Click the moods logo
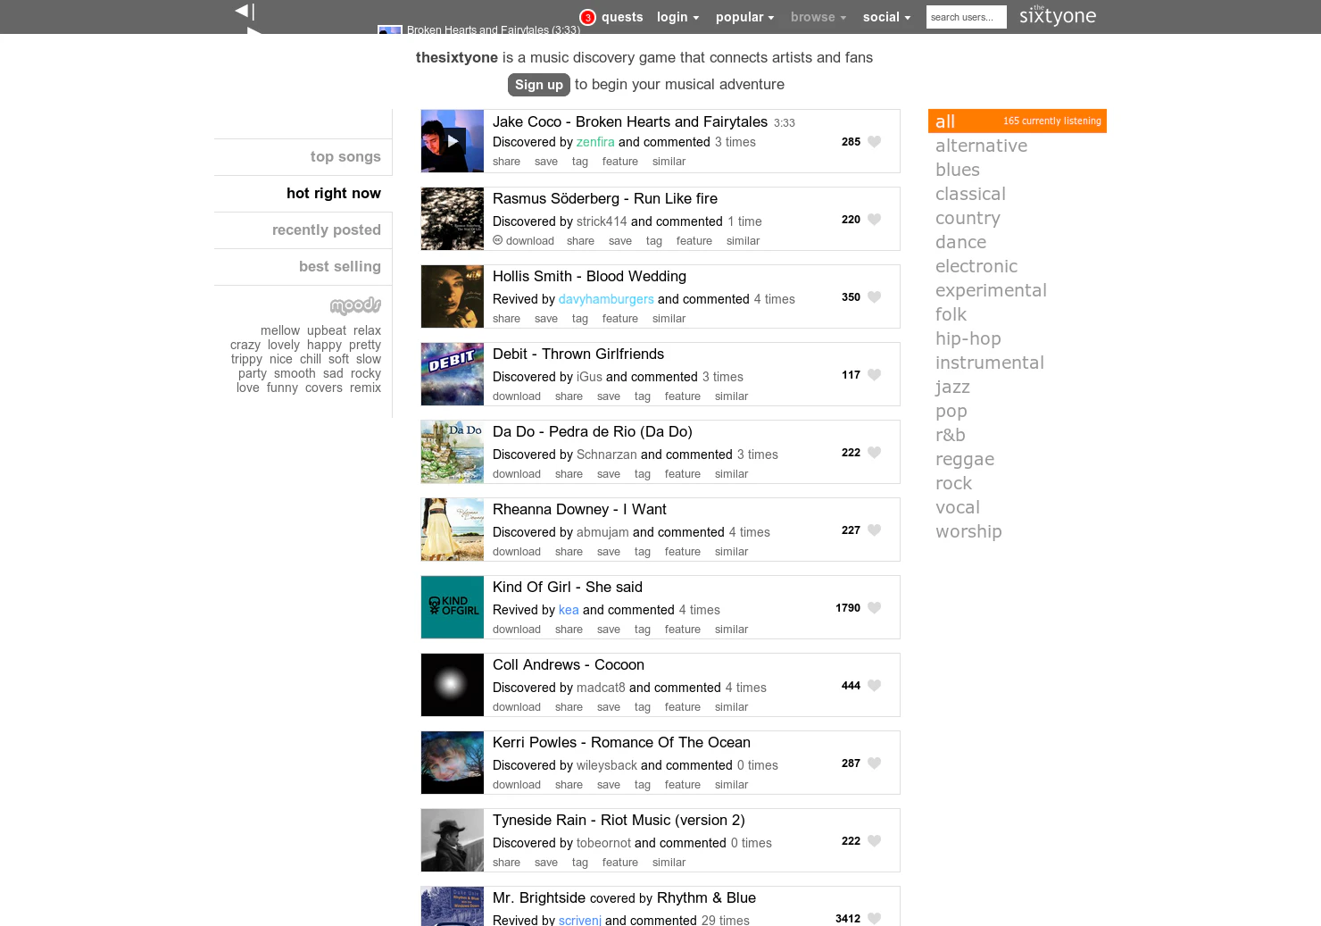The image size is (1321, 926). tap(355, 306)
